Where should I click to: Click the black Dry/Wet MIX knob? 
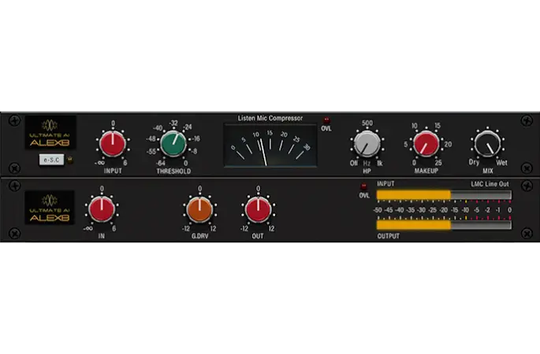point(486,144)
